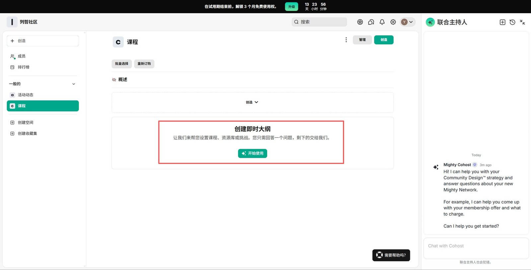Click the green 创造 button near 管理
Viewport: 531px width, 270px height.
tap(384, 40)
